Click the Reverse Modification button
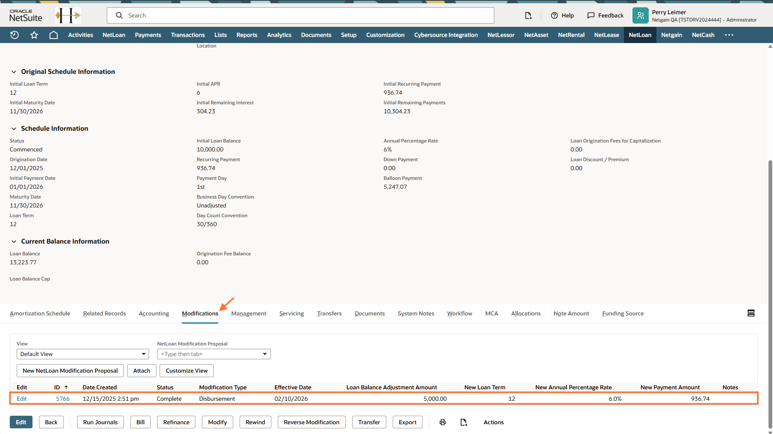The width and height of the screenshot is (773, 434). pos(311,422)
